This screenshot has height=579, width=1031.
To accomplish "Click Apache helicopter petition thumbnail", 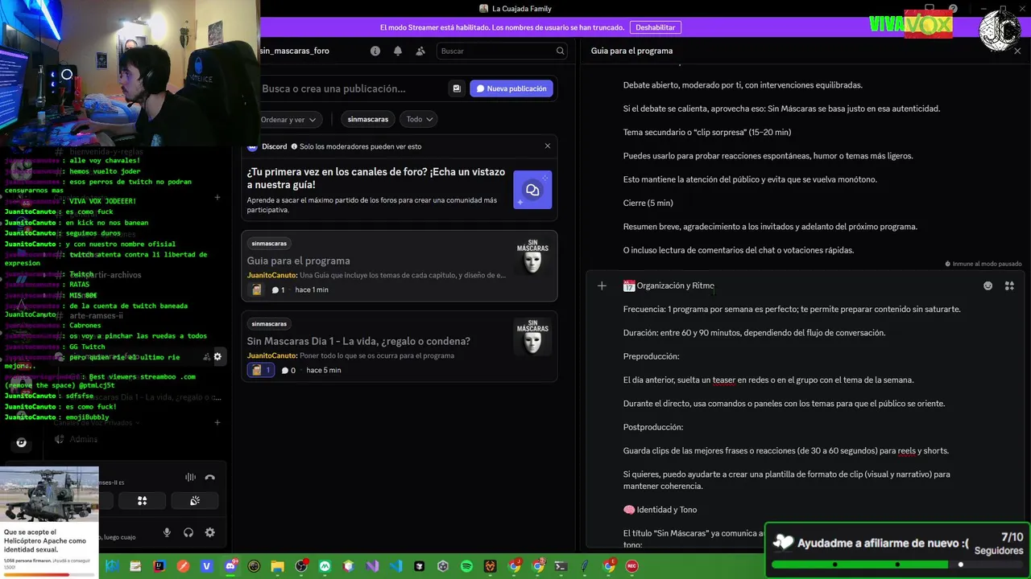I will (49, 495).
